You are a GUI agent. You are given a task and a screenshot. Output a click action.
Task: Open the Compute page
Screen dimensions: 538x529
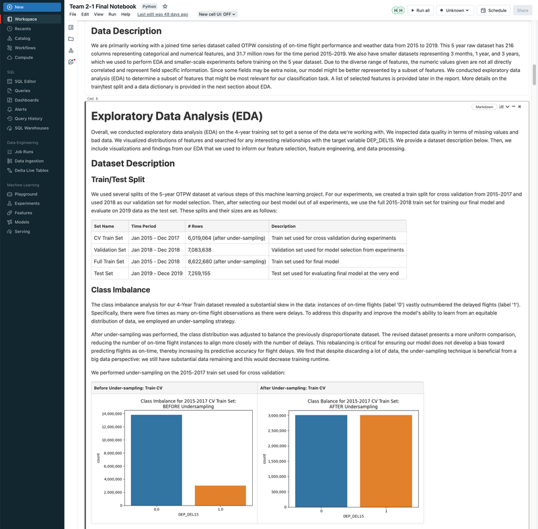(x=25, y=56)
